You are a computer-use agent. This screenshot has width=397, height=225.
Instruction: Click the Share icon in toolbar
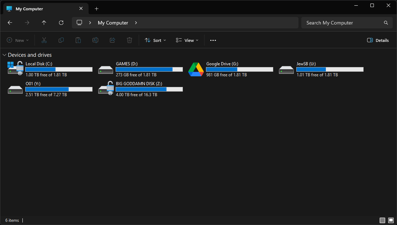pos(112,40)
